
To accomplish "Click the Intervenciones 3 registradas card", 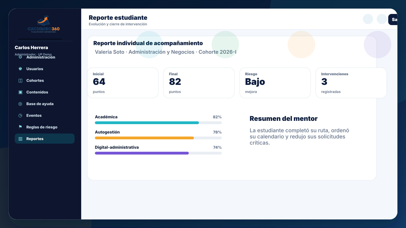I will coord(351,83).
